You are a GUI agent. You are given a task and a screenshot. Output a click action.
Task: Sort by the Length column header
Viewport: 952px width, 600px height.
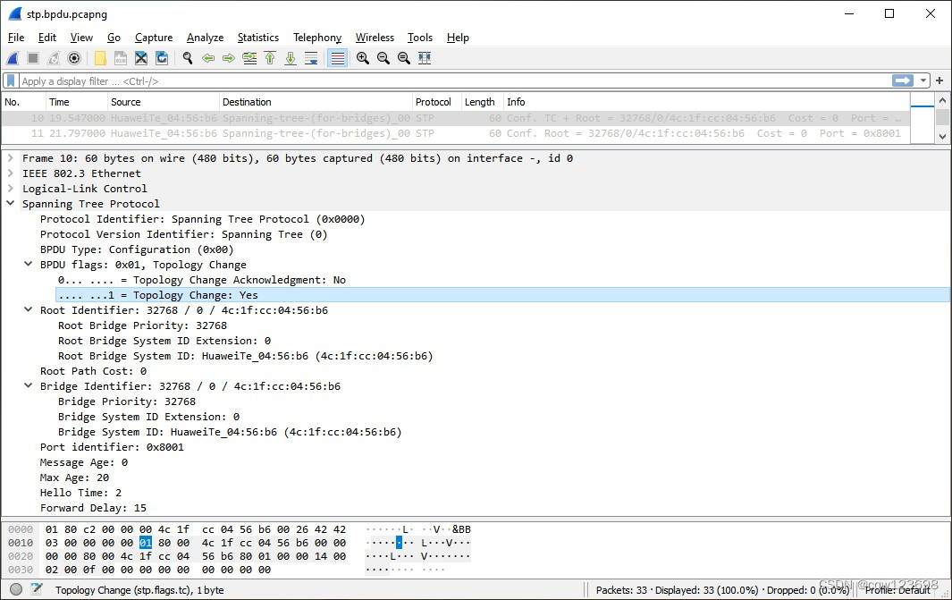(483, 102)
